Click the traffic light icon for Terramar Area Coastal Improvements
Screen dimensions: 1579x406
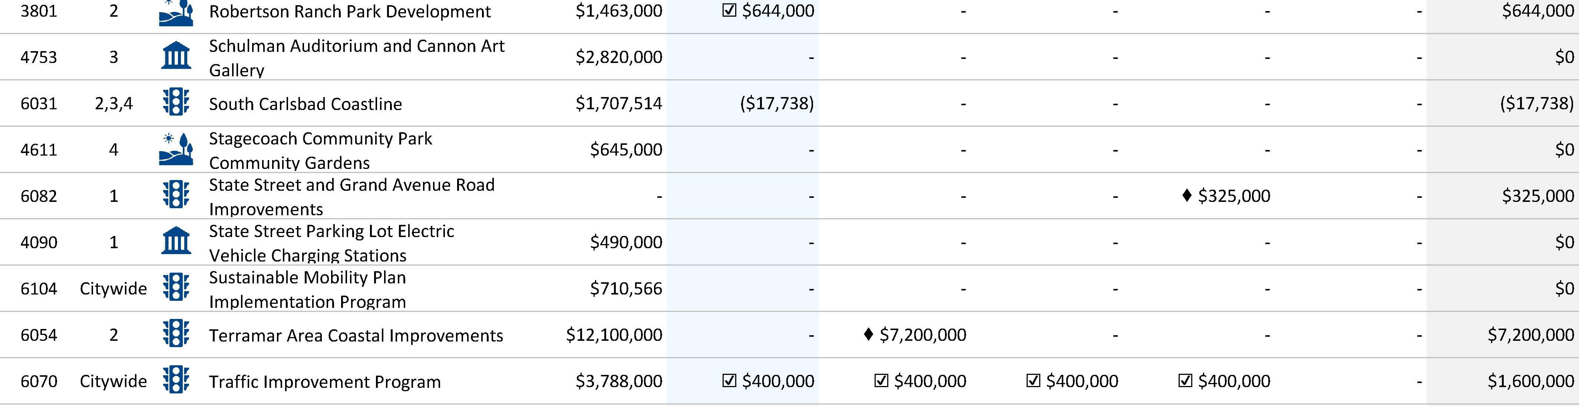[x=176, y=334]
